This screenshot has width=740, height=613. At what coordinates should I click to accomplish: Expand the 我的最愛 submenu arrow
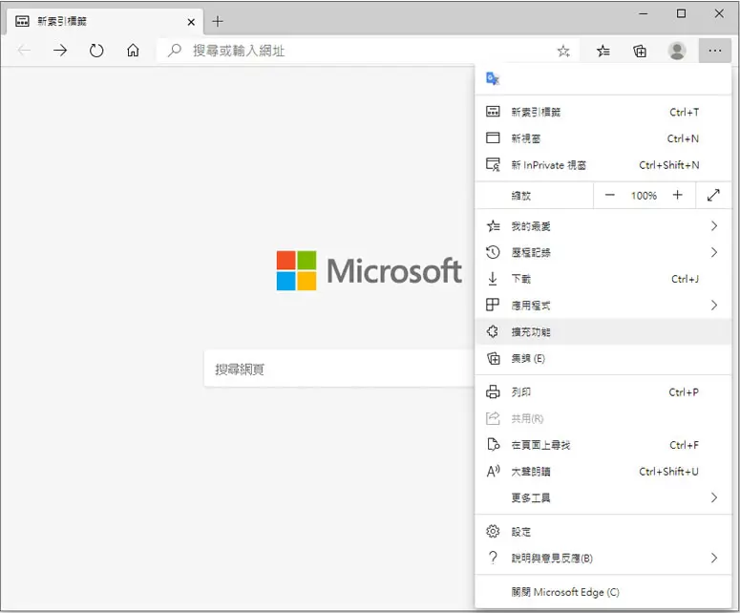(714, 226)
